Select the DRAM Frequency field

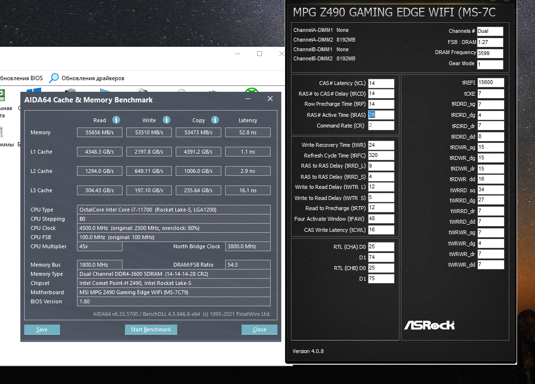point(490,54)
